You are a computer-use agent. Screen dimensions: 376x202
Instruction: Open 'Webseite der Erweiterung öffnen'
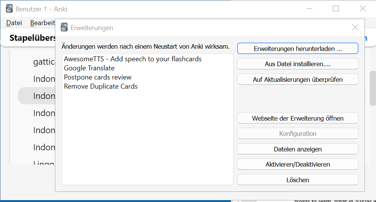[297, 118]
